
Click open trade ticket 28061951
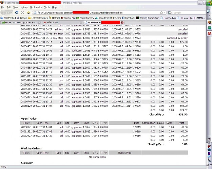26,131
